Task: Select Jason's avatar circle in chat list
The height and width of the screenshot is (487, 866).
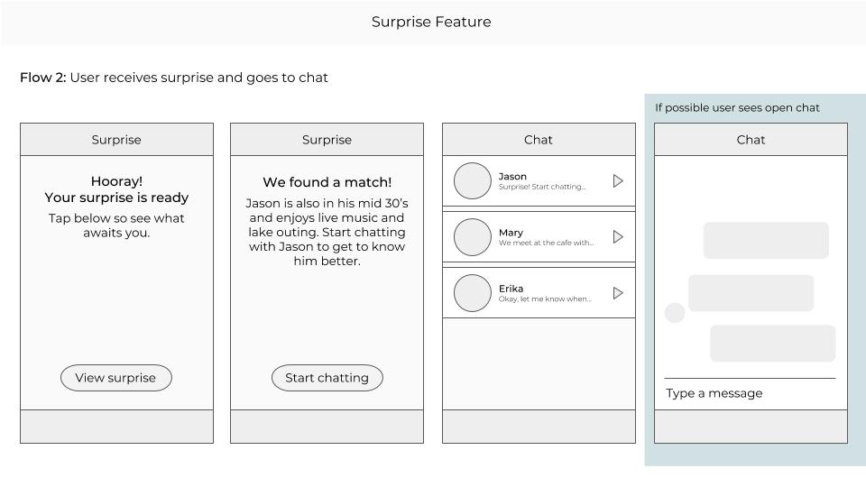Action: [x=472, y=181]
